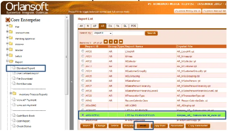This screenshot has width=228, height=131.
Task: Switch to the GL tab
Action: tap(125, 26)
